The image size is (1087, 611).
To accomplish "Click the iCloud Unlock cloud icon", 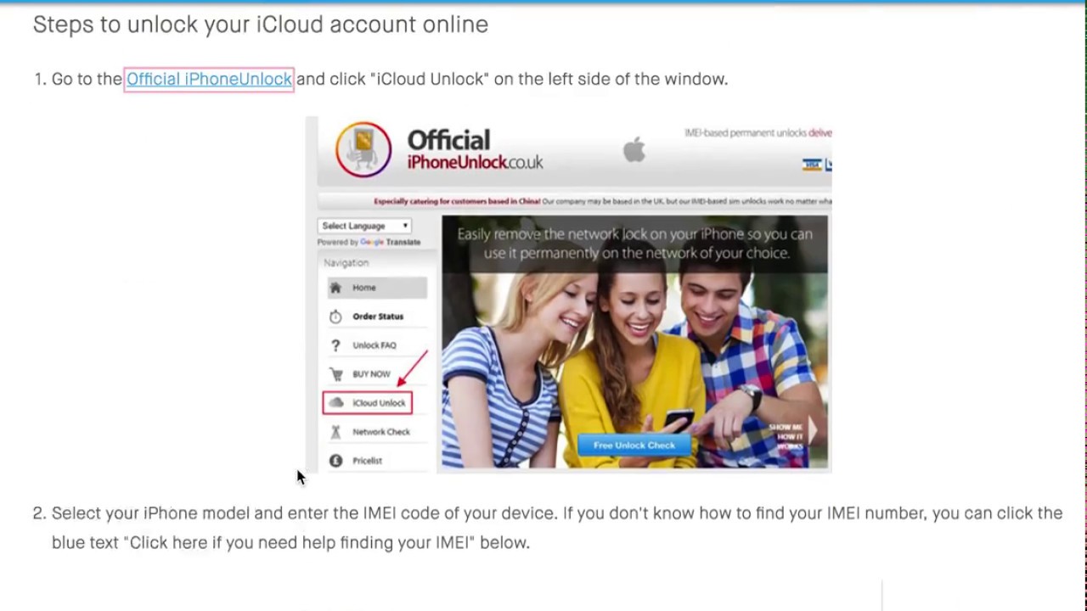I will (x=336, y=403).
